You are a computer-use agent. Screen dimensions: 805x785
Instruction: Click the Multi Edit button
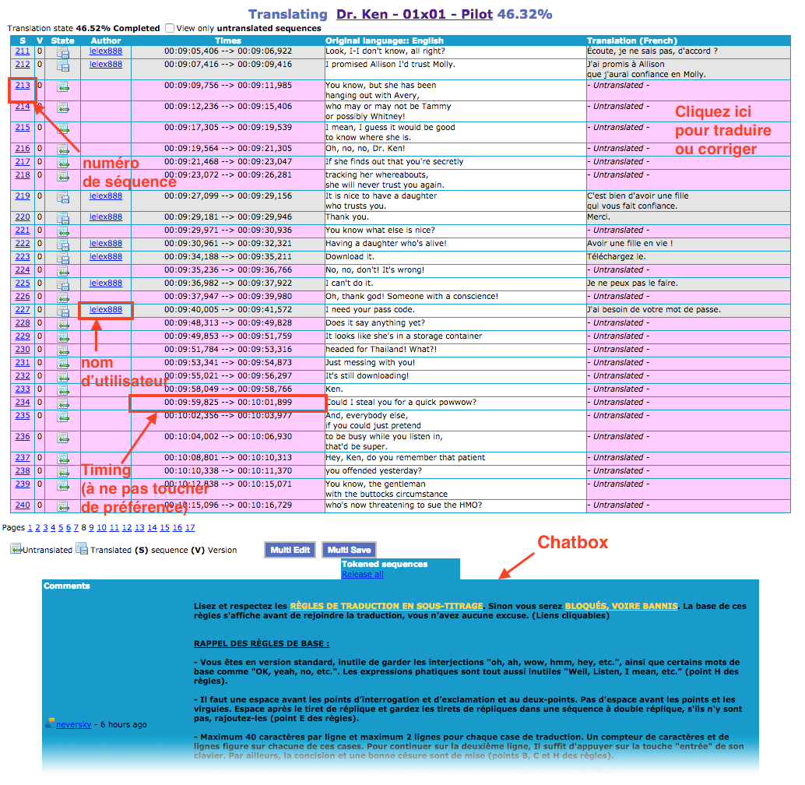pos(290,550)
